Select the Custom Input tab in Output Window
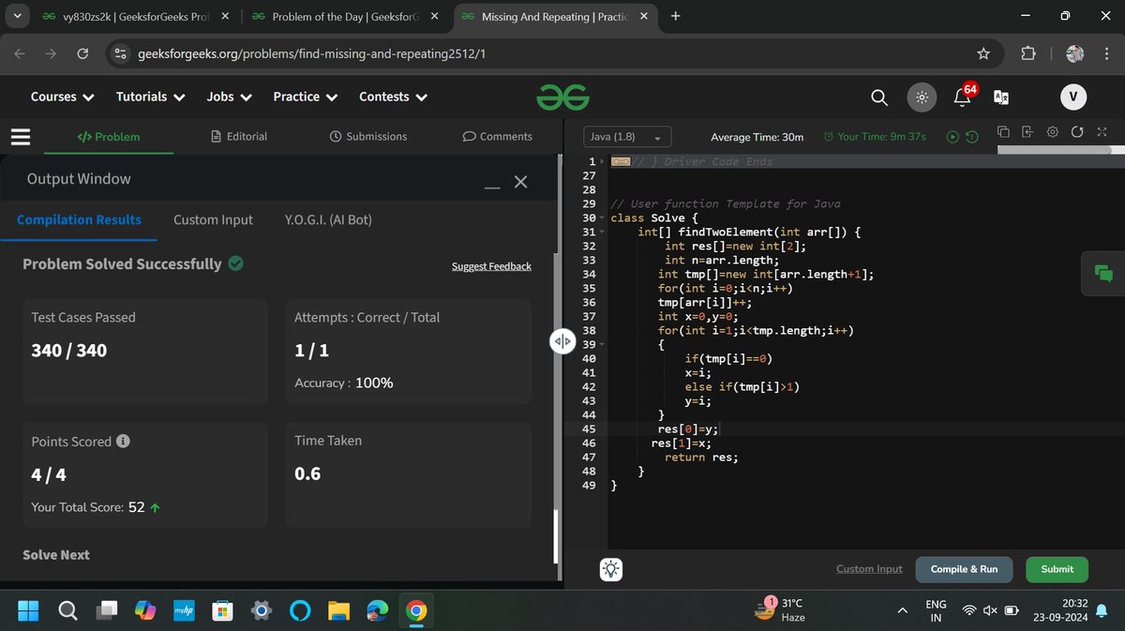 (213, 219)
